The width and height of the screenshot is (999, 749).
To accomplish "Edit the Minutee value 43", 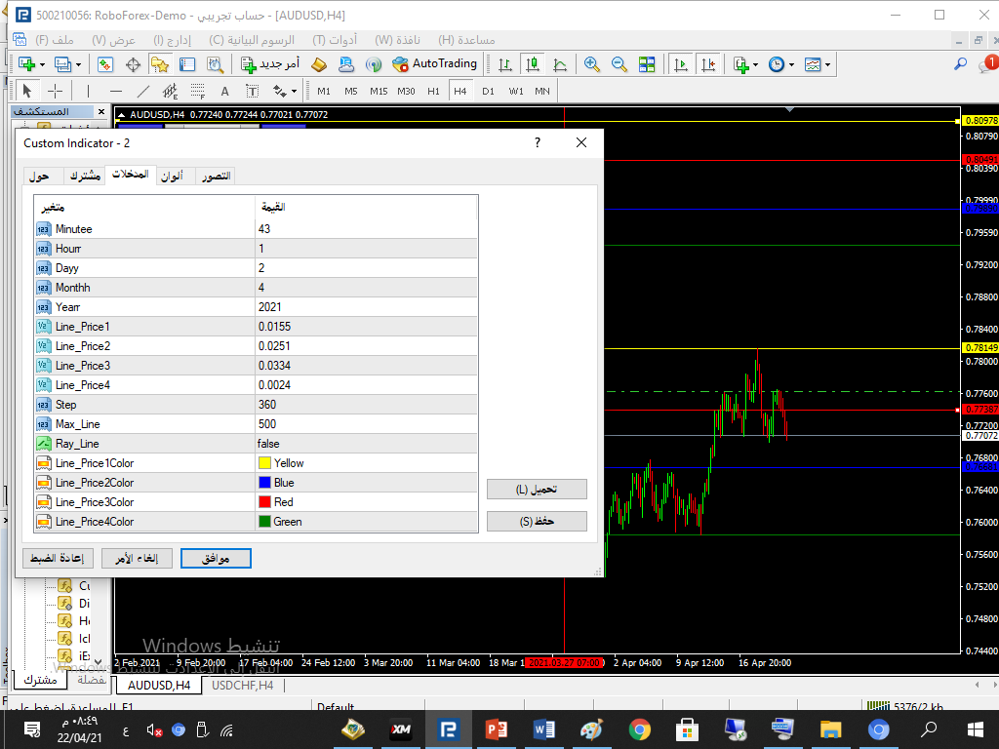I will coord(366,228).
